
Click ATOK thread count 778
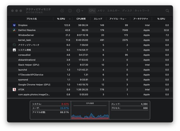[102, 89]
